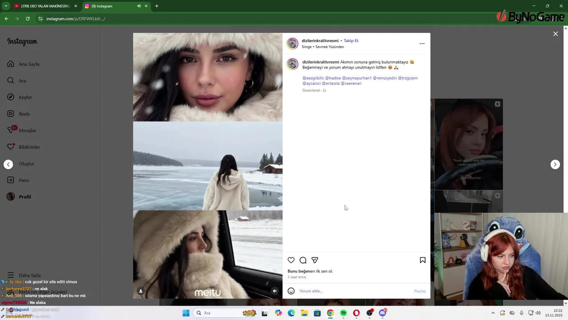Screen dimensions: 568x320
Task: Click the @aycainci mention
Action: coord(312,83)
